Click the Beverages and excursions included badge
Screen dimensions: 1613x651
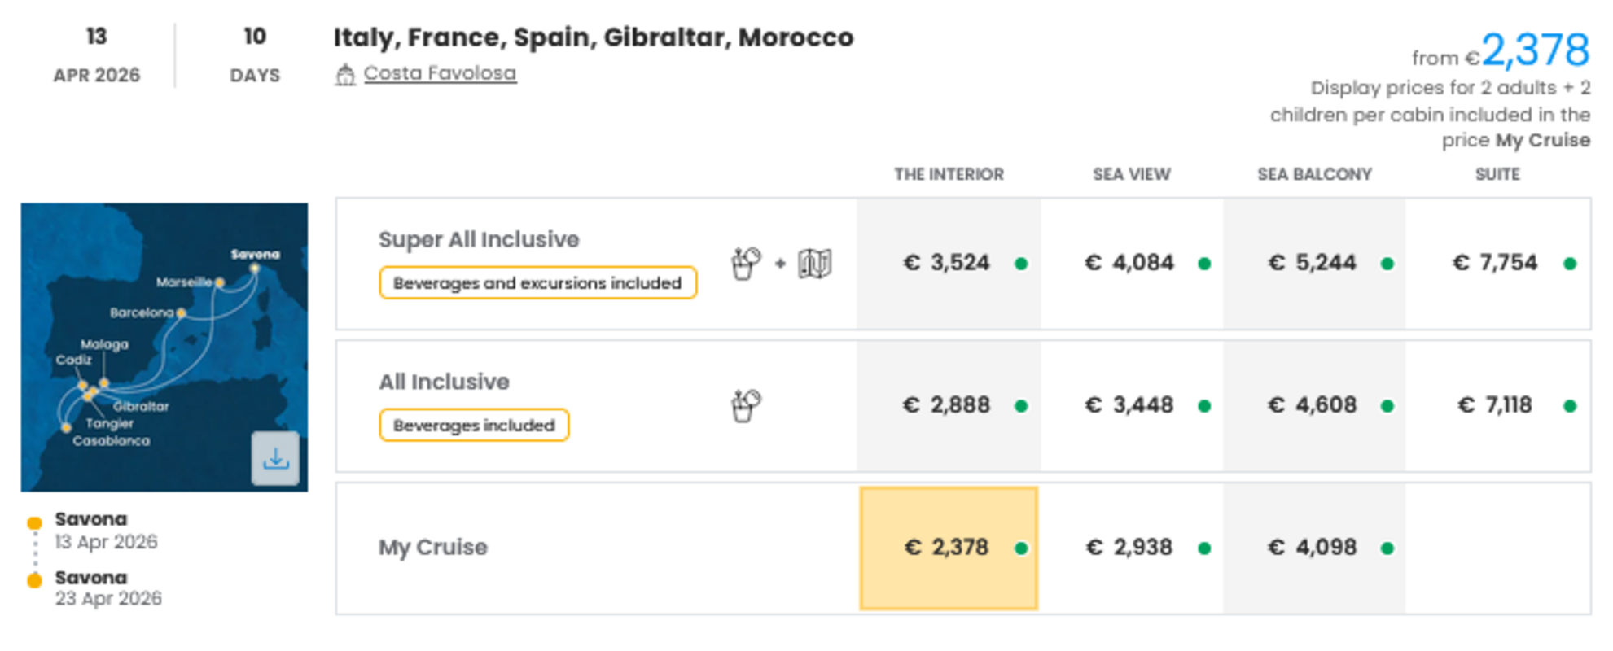click(537, 283)
